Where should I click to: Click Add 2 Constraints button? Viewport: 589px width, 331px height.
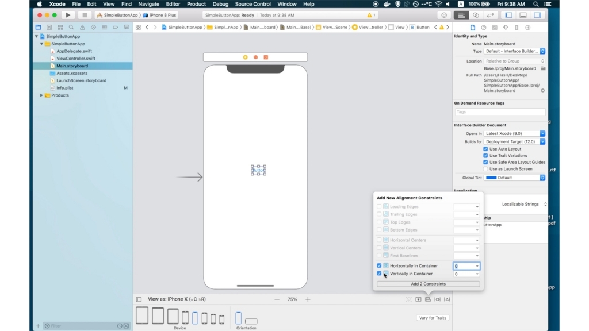pos(428,284)
